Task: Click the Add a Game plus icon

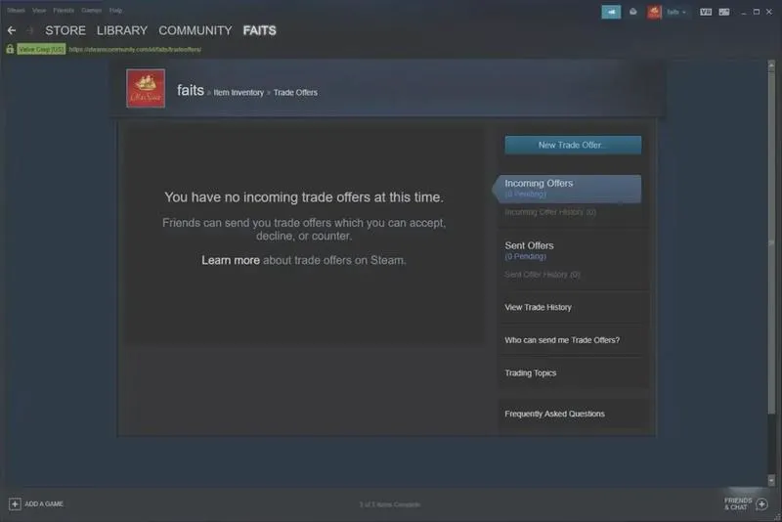Action: (15, 504)
